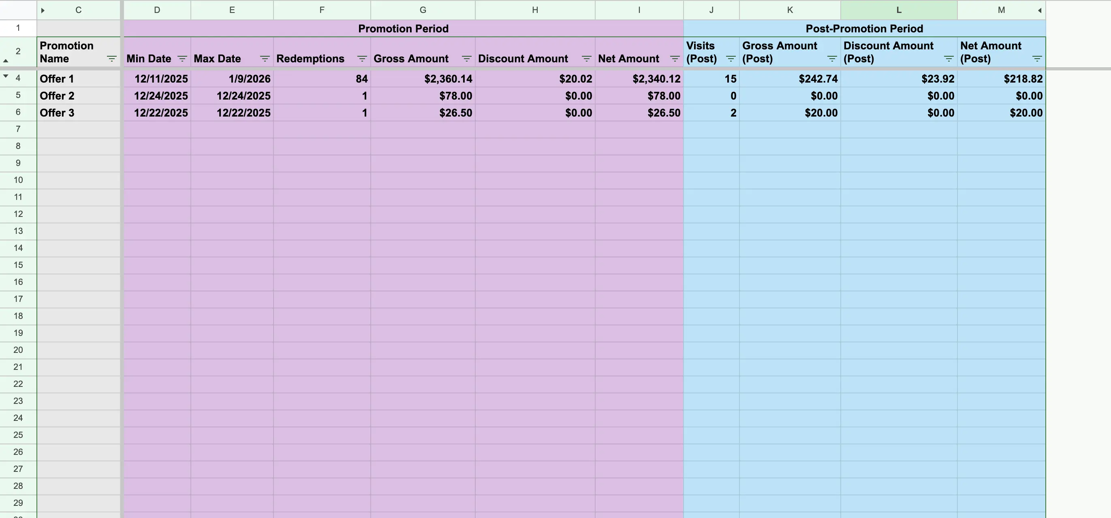Screen dimensions: 1111x518
Task: Open the Min Date filter icon
Action: 182,59
